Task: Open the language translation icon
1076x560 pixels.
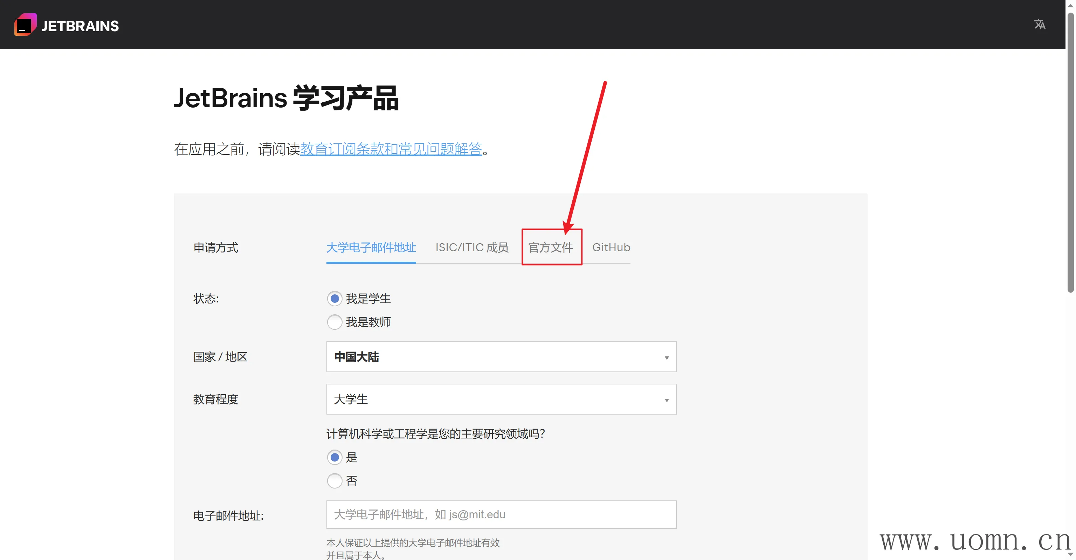Action: [1039, 25]
